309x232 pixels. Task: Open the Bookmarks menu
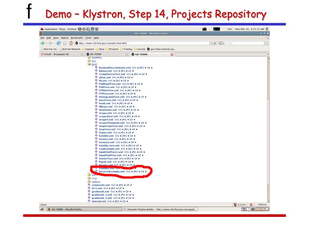pos(77,38)
